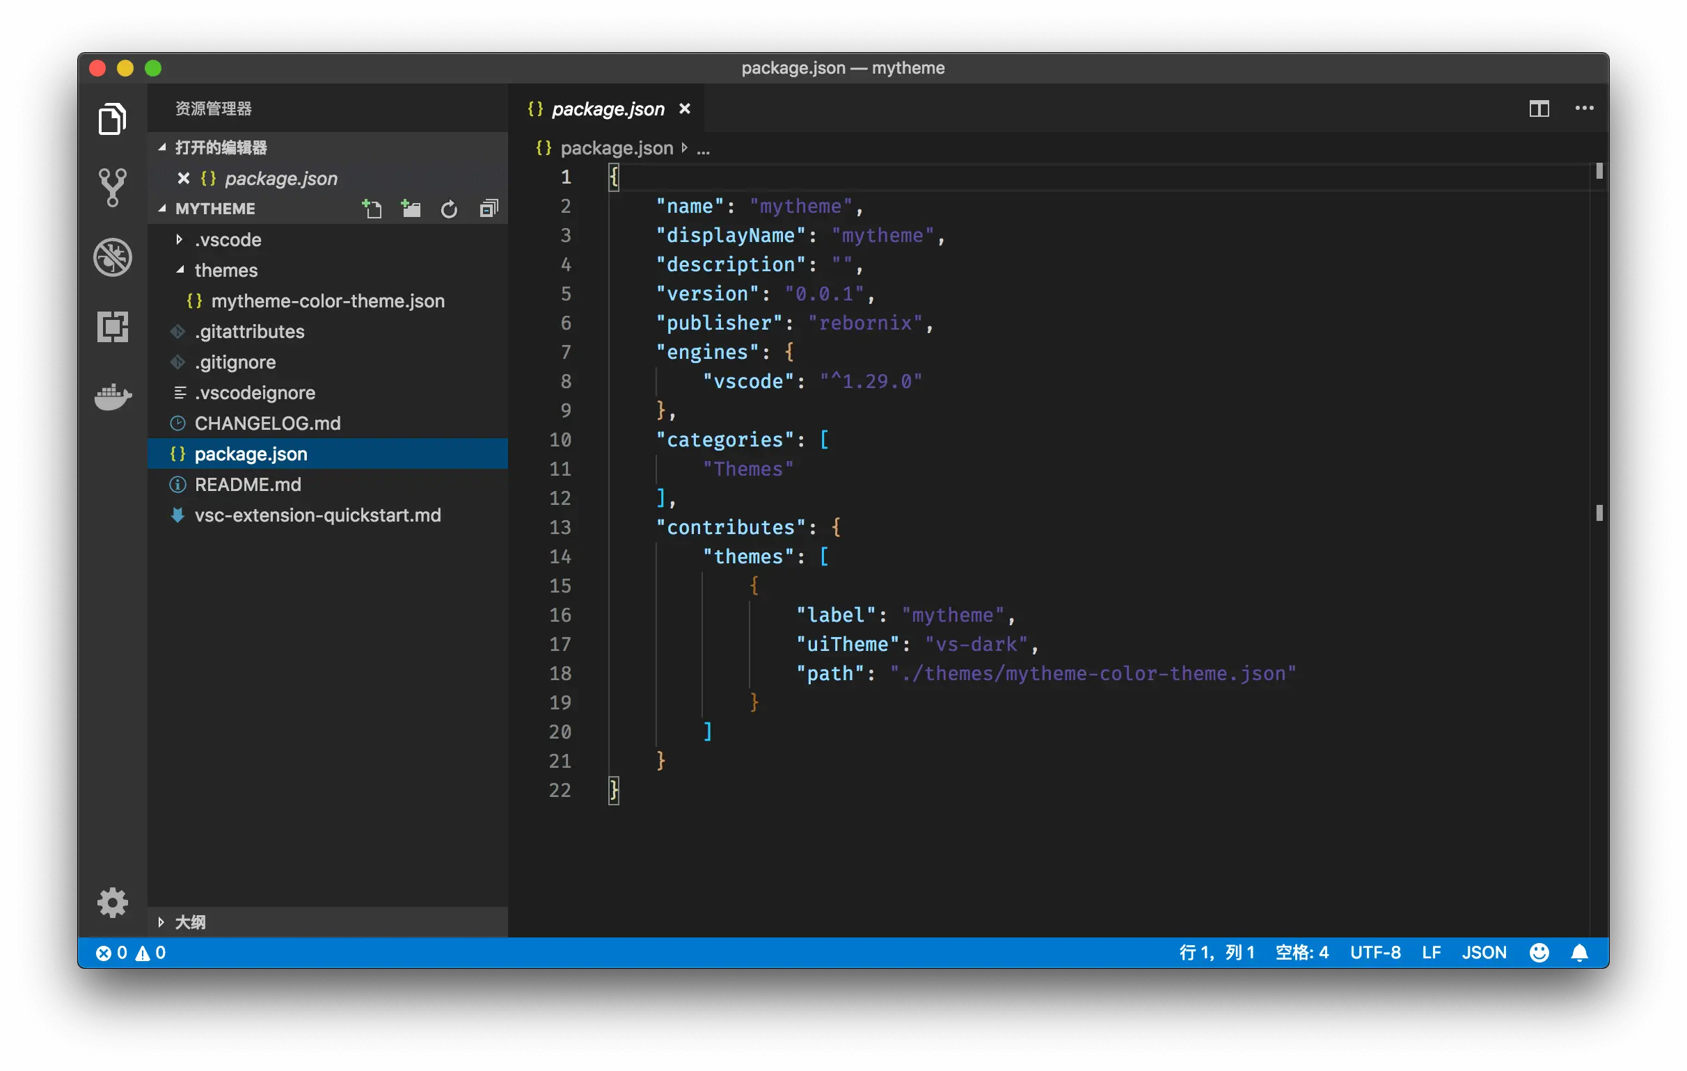
Task: Click the New Folder icon in explorer
Action: pos(411,209)
